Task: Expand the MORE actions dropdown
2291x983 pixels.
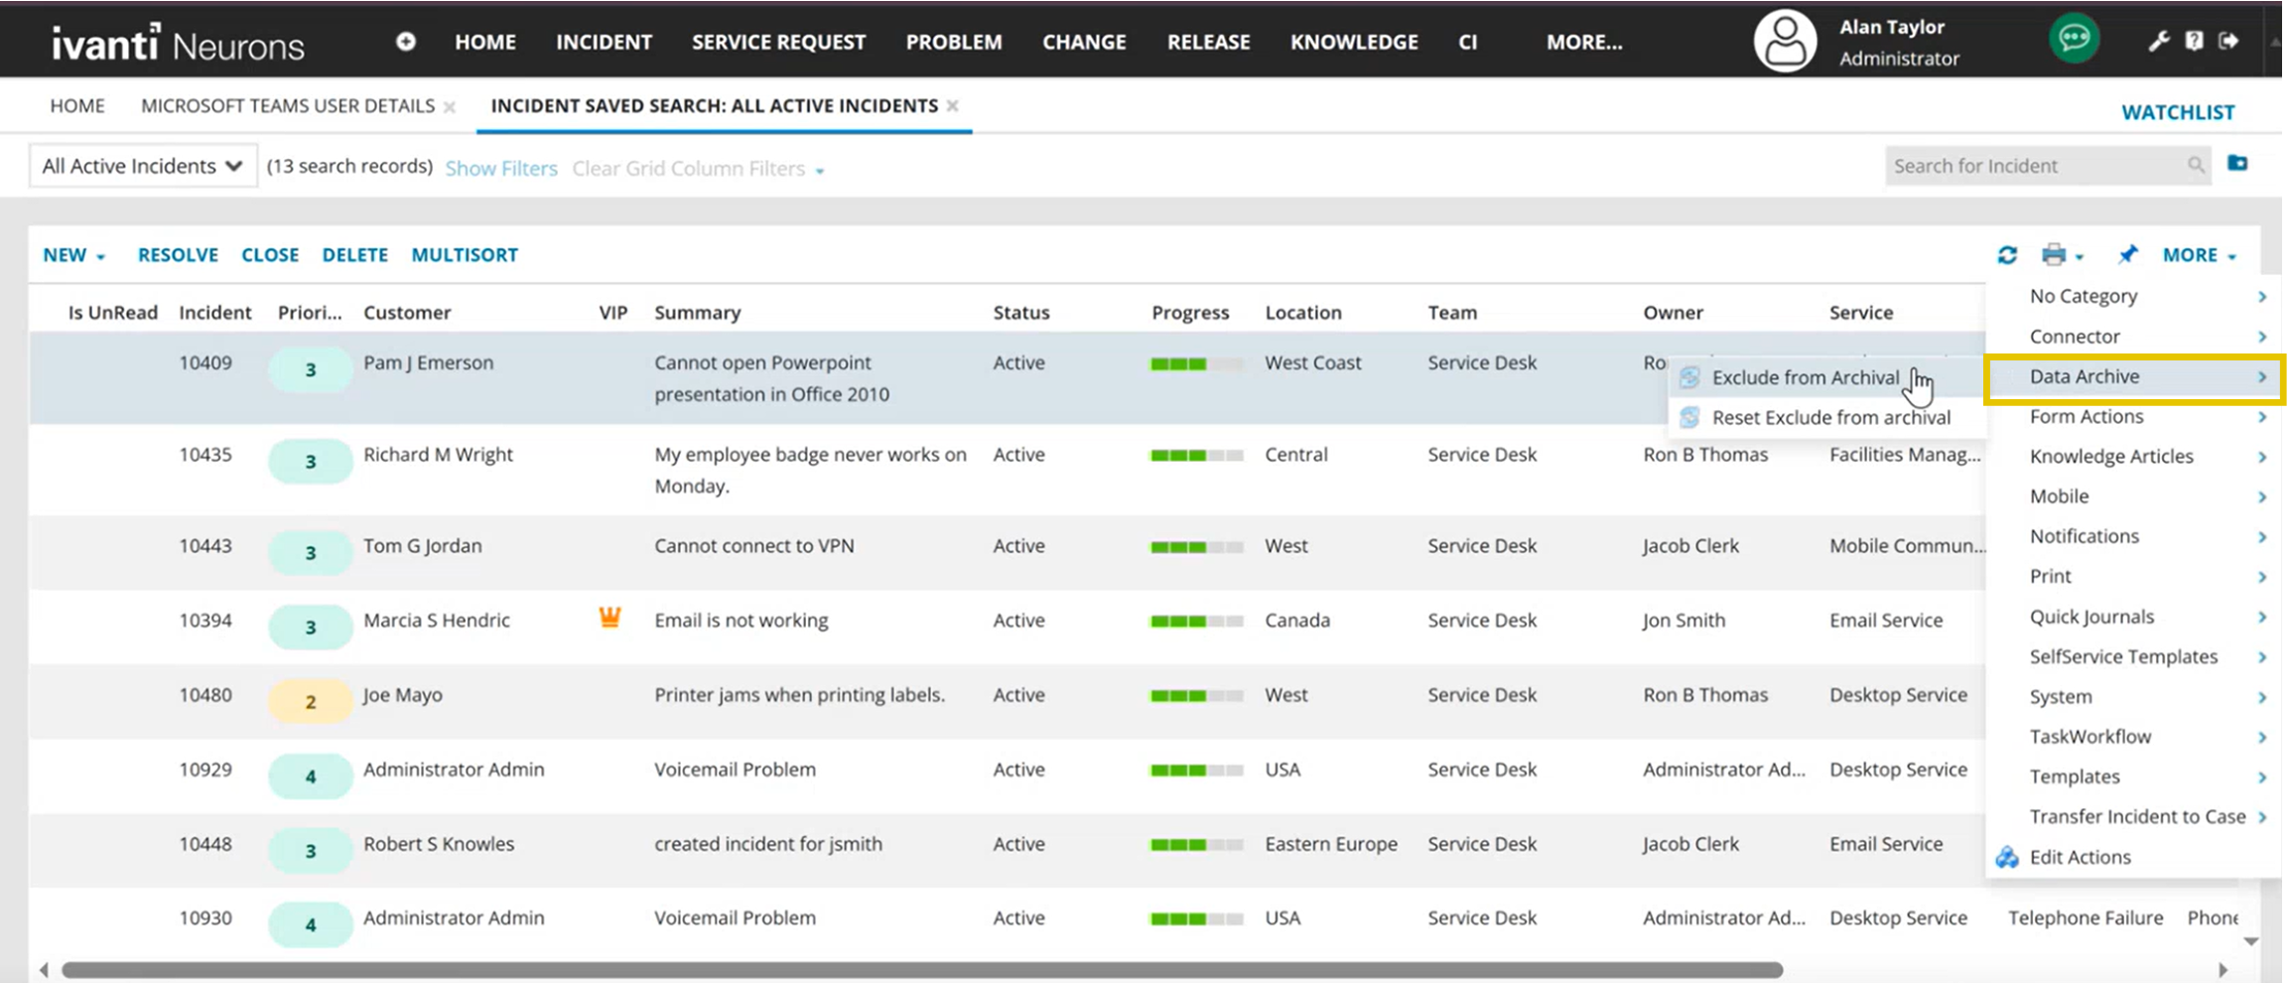Action: (x=2199, y=255)
